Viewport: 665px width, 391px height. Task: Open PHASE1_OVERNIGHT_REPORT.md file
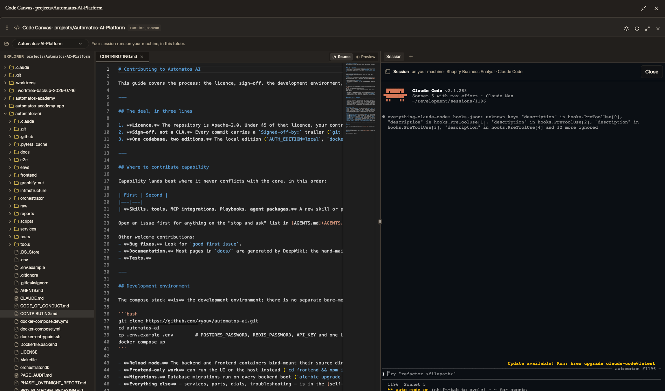click(x=47, y=383)
